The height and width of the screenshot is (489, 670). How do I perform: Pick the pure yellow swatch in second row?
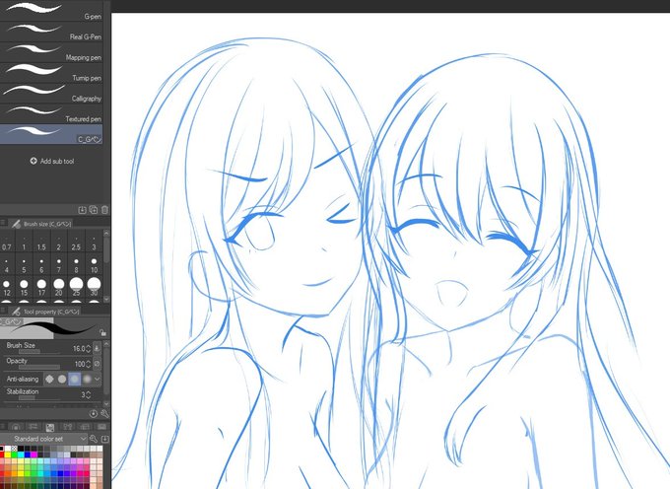point(8,454)
